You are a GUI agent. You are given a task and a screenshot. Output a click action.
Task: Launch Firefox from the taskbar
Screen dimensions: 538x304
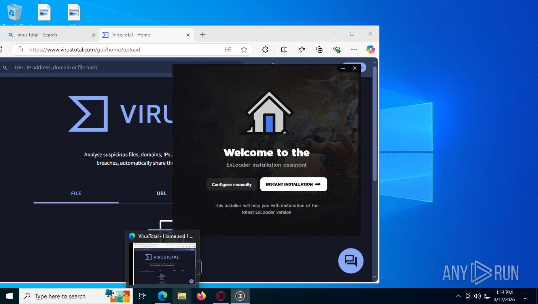click(x=201, y=296)
